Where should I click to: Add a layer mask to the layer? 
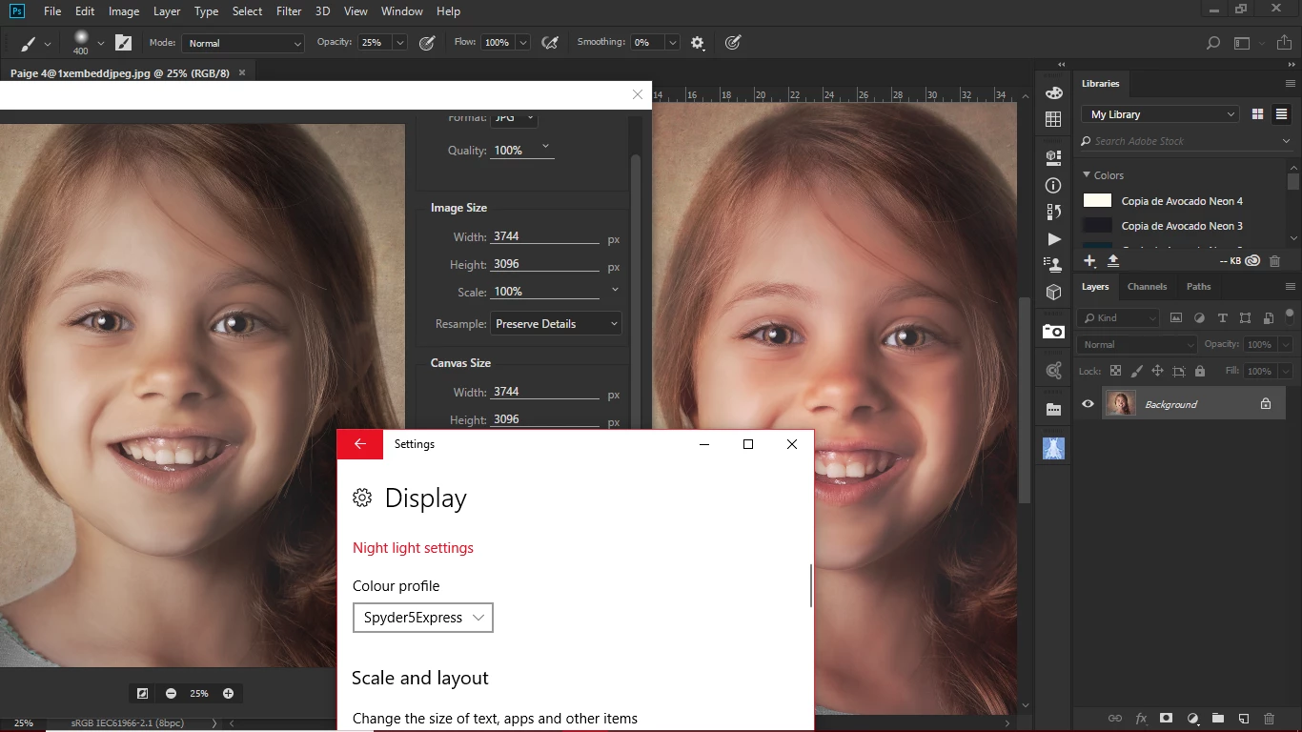[1166, 718]
